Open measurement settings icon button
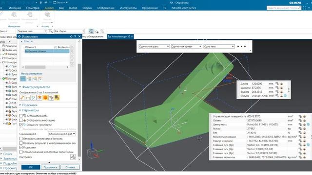Image resolution: width=312 pixels, height=175 pixels. [x=73, y=157]
